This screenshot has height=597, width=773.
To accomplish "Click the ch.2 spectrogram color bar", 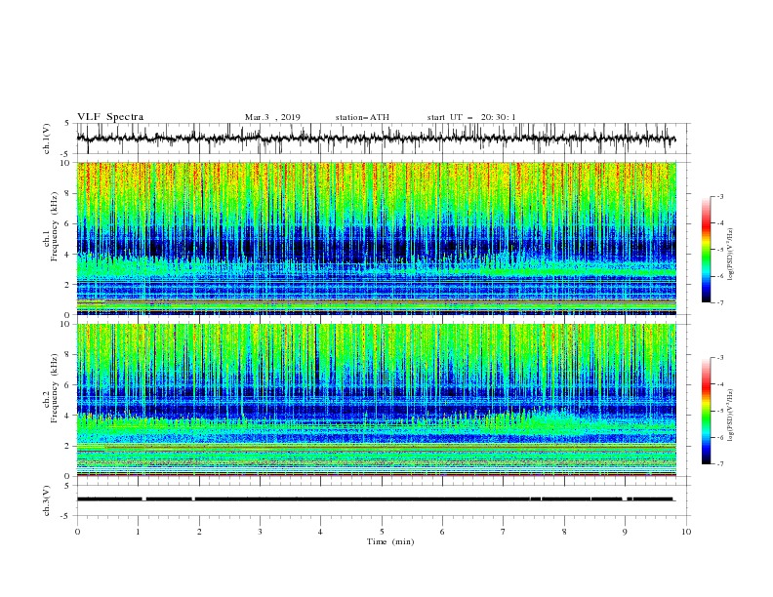I will [x=706, y=411].
